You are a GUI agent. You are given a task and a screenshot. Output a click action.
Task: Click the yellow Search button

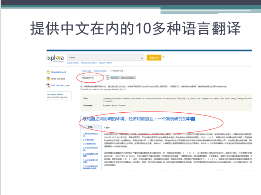(154, 57)
